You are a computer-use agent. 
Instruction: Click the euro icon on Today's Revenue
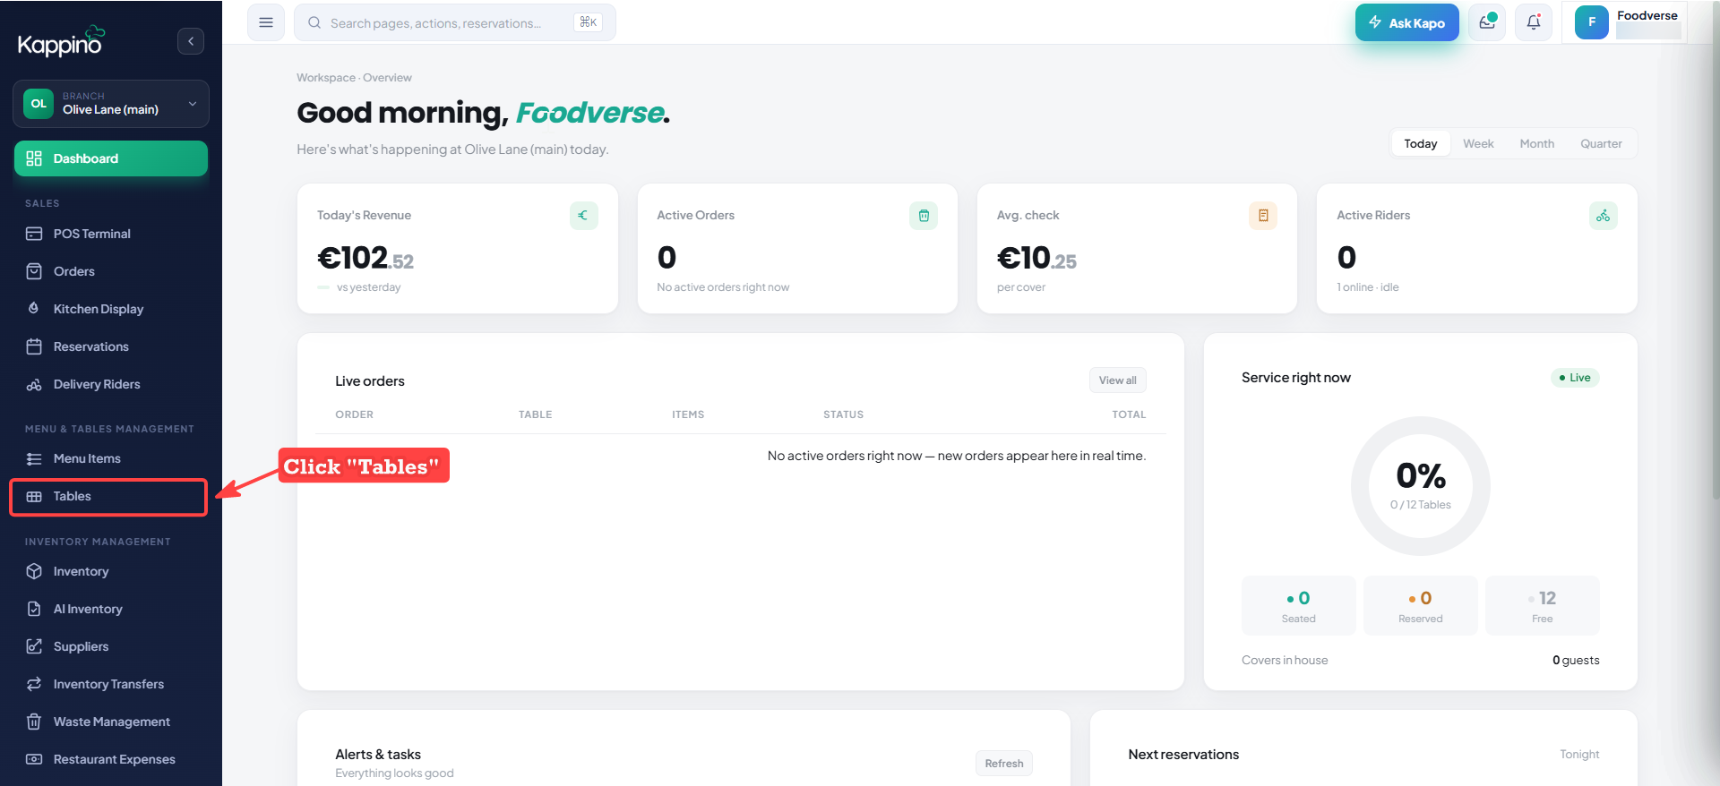click(583, 216)
